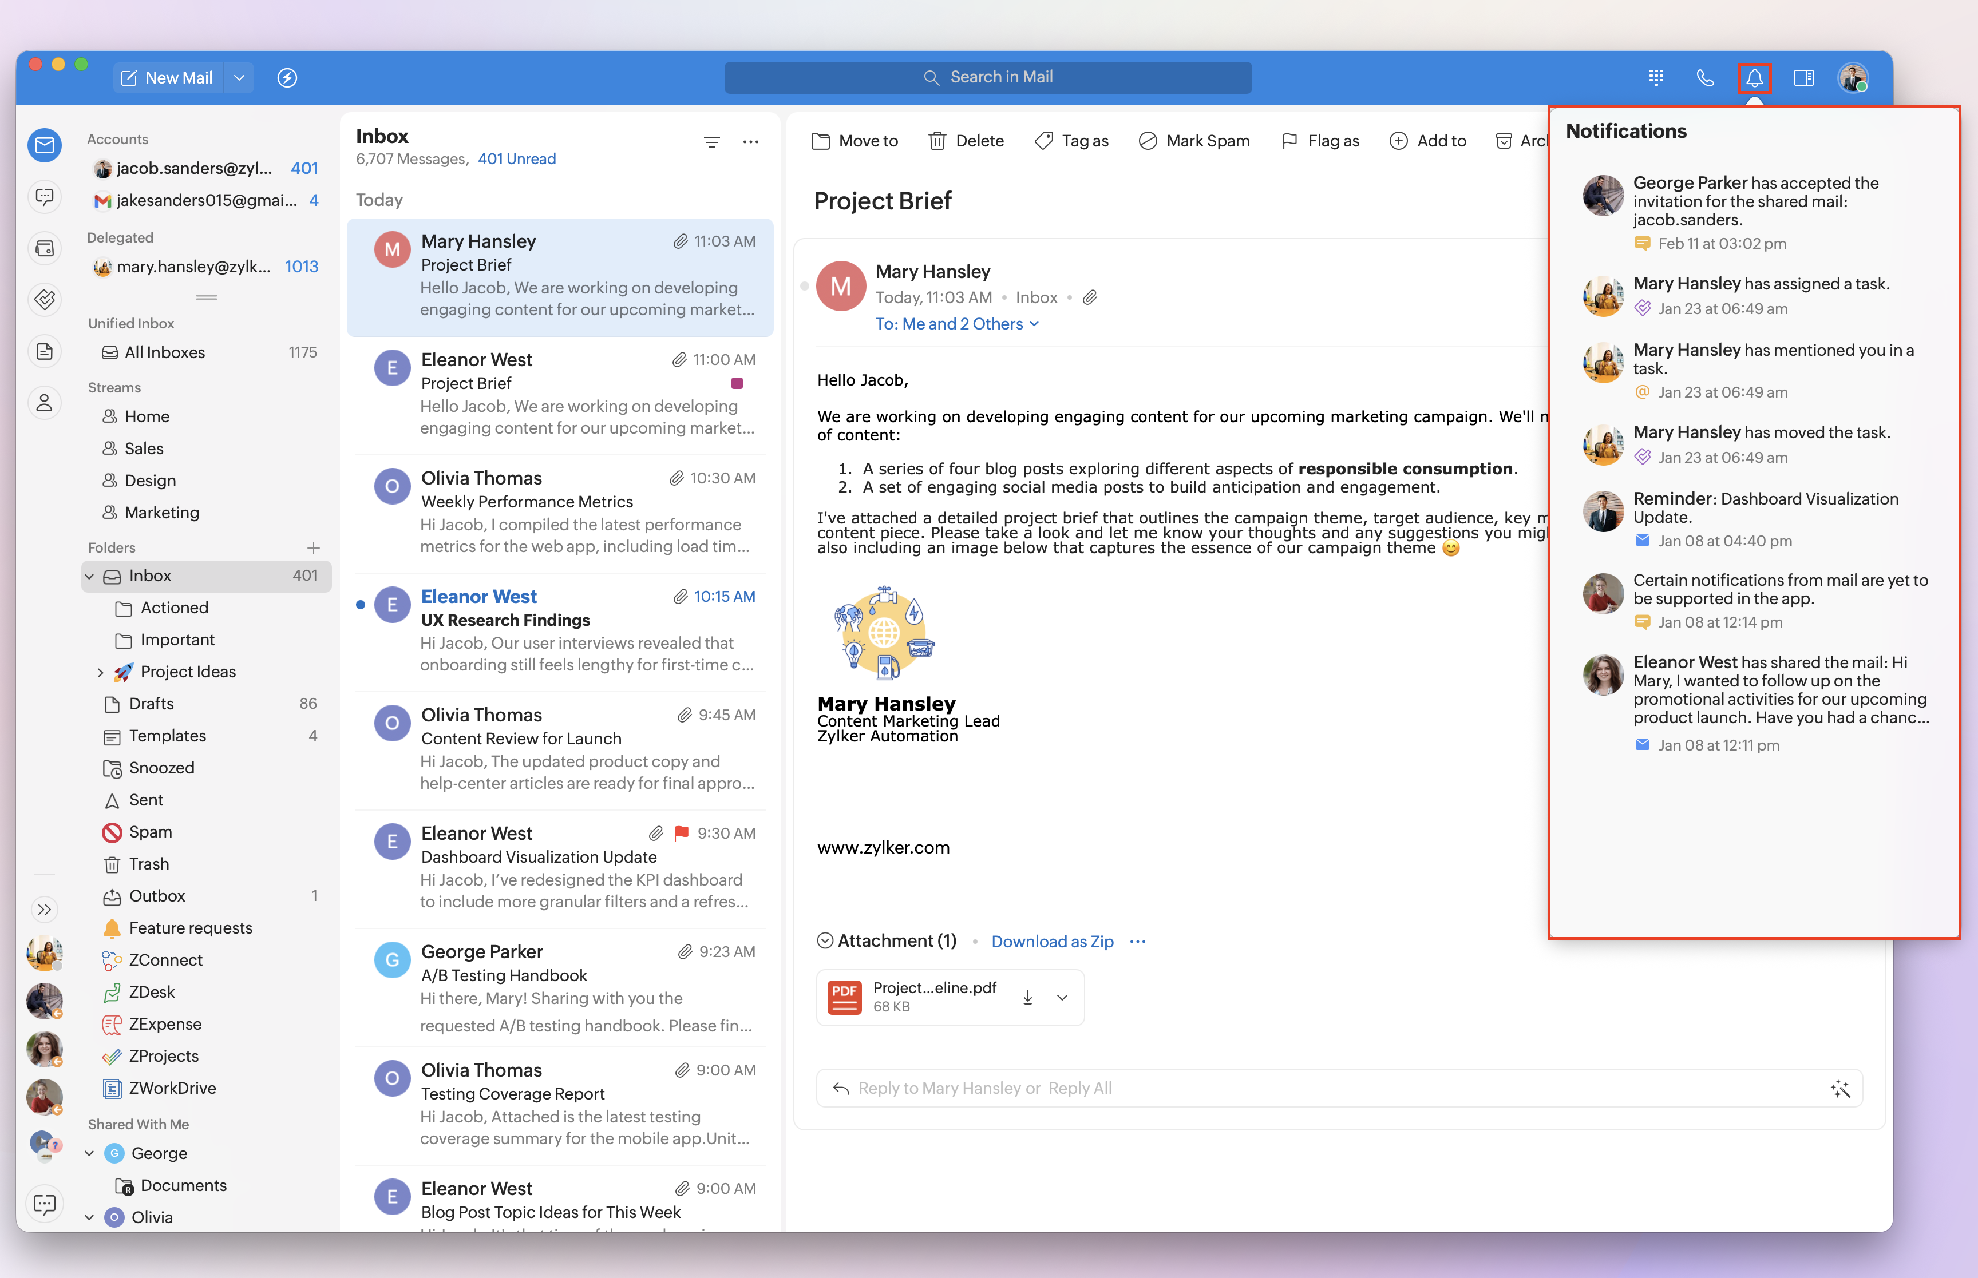Viewport: 1978px width, 1278px height.
Task: Toggle the side panel layout icon
Action: (x=1803, y=78)
